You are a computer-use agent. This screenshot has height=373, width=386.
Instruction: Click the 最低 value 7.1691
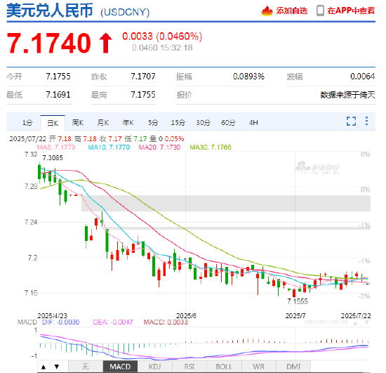[x=58, y=95]
